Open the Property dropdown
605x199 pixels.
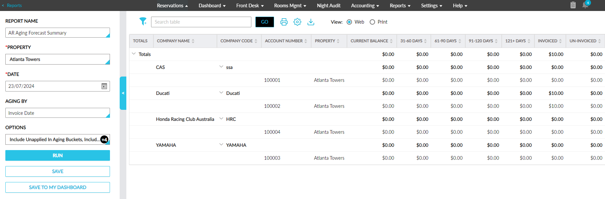[57, 59]
